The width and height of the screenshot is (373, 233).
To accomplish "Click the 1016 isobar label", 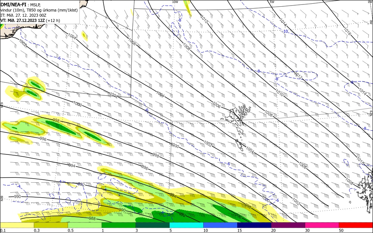I will (347, 31).
